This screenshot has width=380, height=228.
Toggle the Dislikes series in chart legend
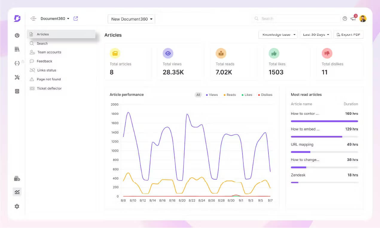click(265, 95)
